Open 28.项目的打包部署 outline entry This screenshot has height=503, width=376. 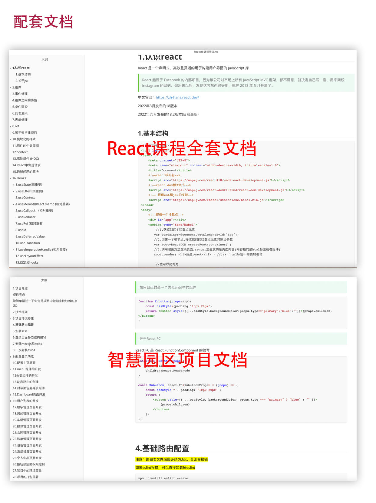26,477
